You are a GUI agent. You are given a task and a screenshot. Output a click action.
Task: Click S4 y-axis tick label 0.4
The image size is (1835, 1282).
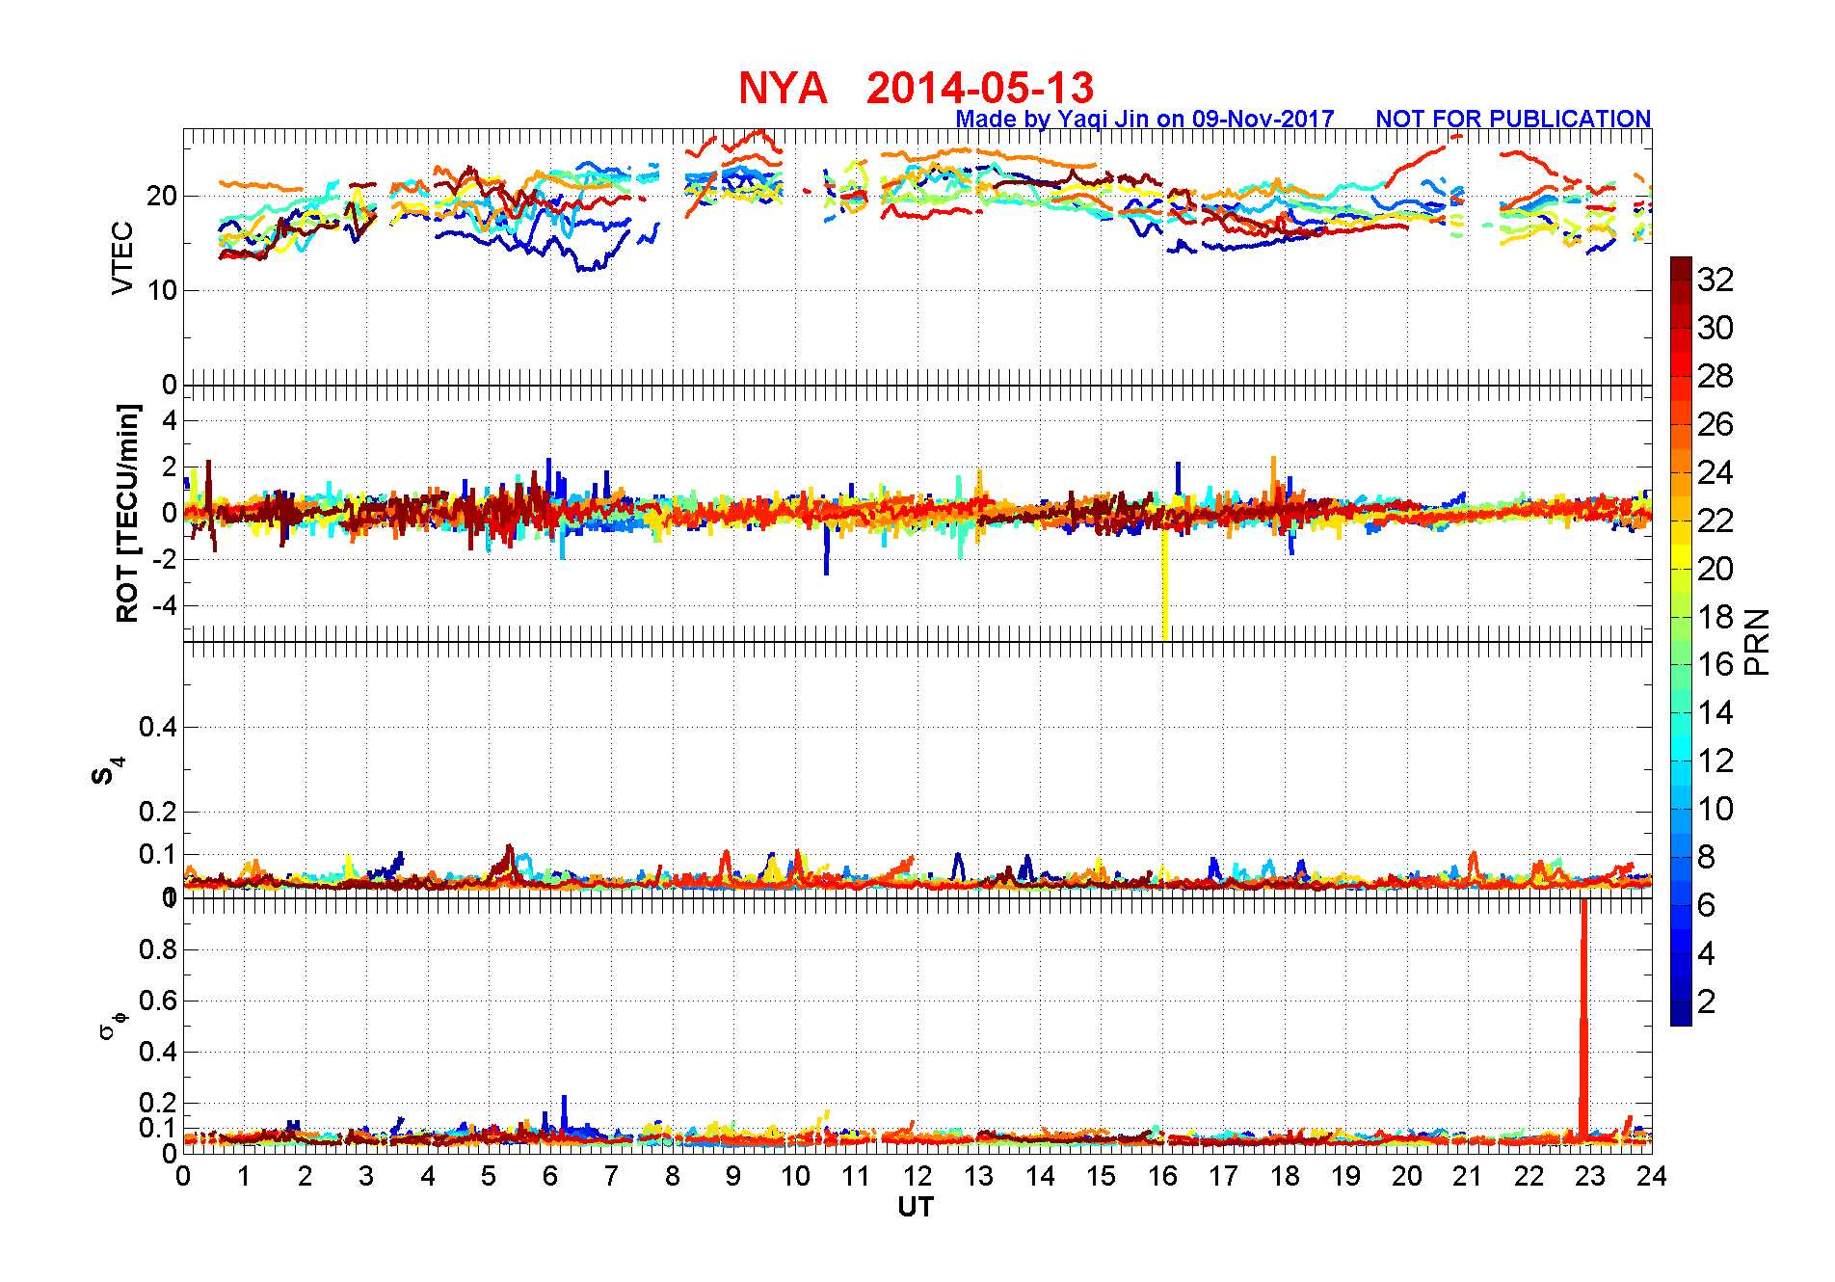tap(158, 727)
